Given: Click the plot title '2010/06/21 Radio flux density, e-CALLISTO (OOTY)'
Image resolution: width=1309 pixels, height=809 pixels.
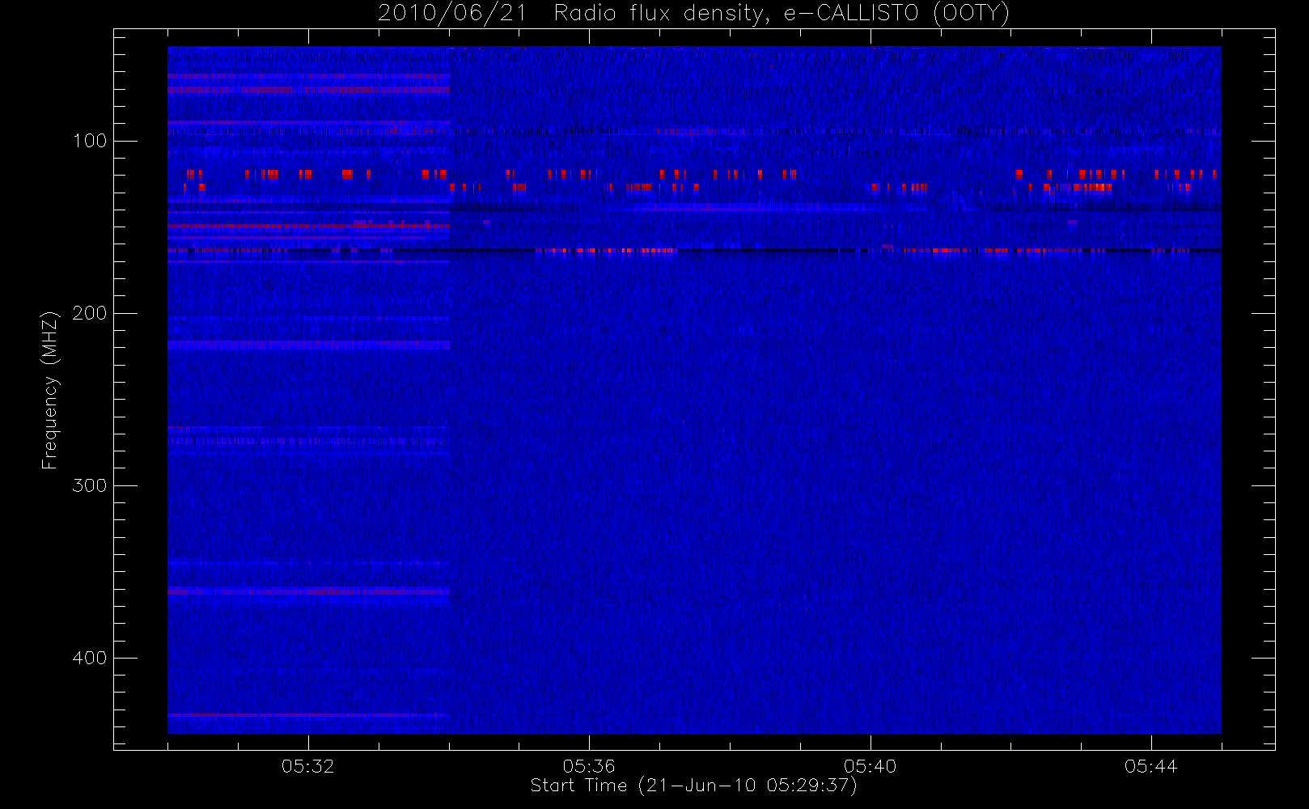Looking at the screenshot, I should [693, 14].
